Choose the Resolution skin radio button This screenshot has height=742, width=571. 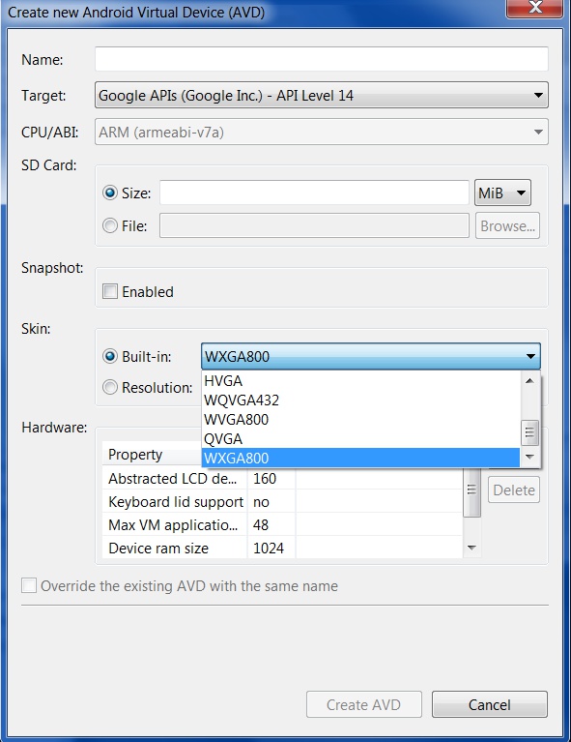click(x=110, y=387)
